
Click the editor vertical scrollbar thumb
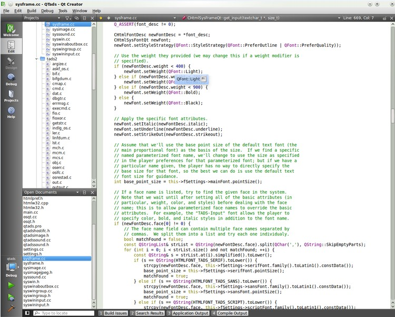(393, 116)
